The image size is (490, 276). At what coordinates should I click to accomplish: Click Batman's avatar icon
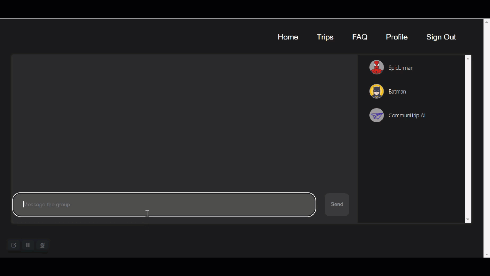(x=376, y=91)
